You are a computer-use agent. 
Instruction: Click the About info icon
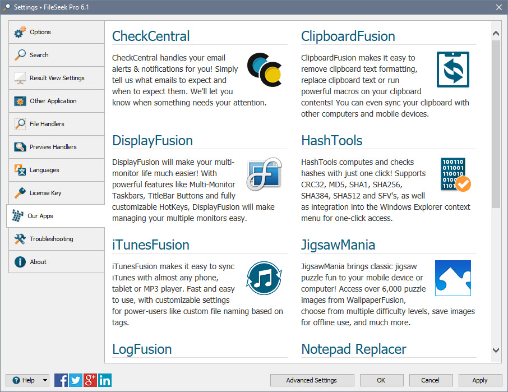[20, 262]
